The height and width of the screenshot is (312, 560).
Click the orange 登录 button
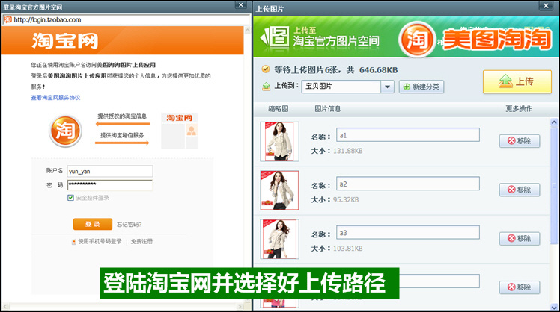coord(93,224)
